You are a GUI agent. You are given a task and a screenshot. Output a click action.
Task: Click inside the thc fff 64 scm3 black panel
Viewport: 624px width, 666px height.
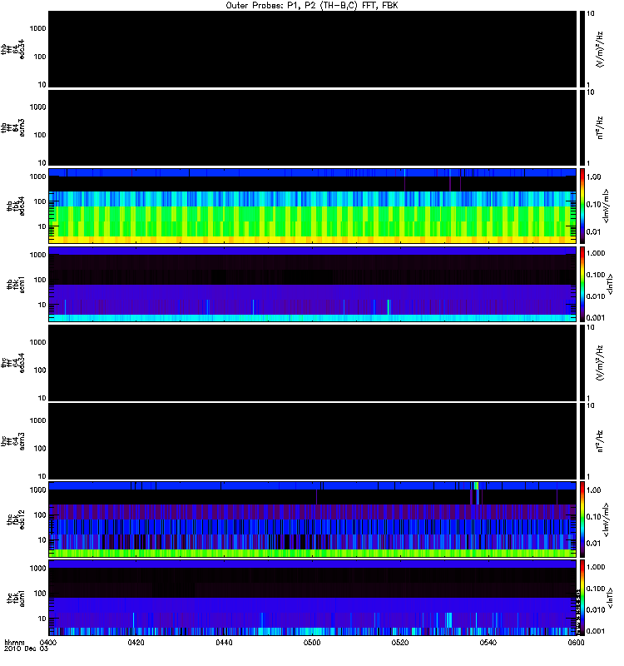(x=312, y=441)
